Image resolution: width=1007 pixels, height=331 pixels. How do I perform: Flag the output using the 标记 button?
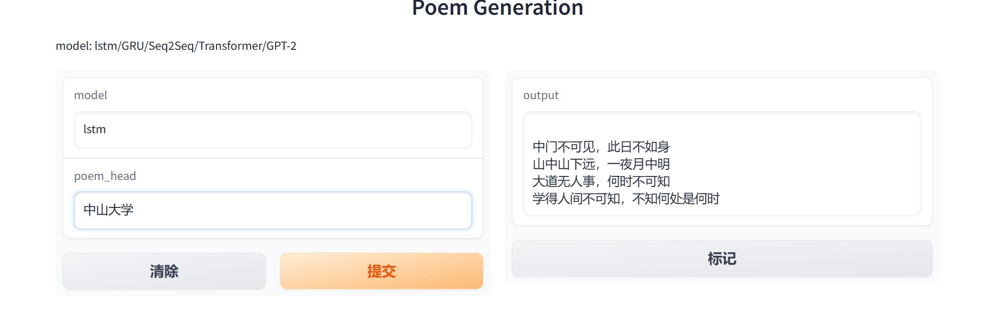pyautogui.click(x=722, y=259)
